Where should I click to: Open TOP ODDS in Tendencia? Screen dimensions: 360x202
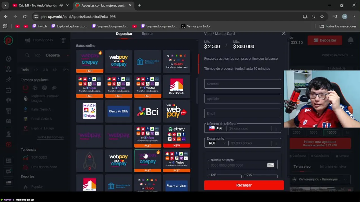(39, 157)
